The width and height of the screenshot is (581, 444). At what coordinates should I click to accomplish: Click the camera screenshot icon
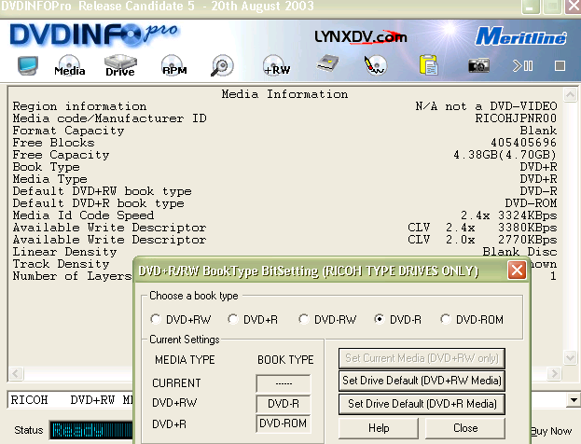tap(478, 65)
